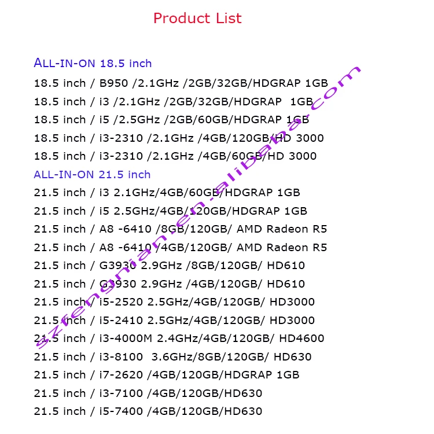Choose the A8-6410 4GB AMD Radeon R5 line
The image size is (434, 434).
click(180, 247)
